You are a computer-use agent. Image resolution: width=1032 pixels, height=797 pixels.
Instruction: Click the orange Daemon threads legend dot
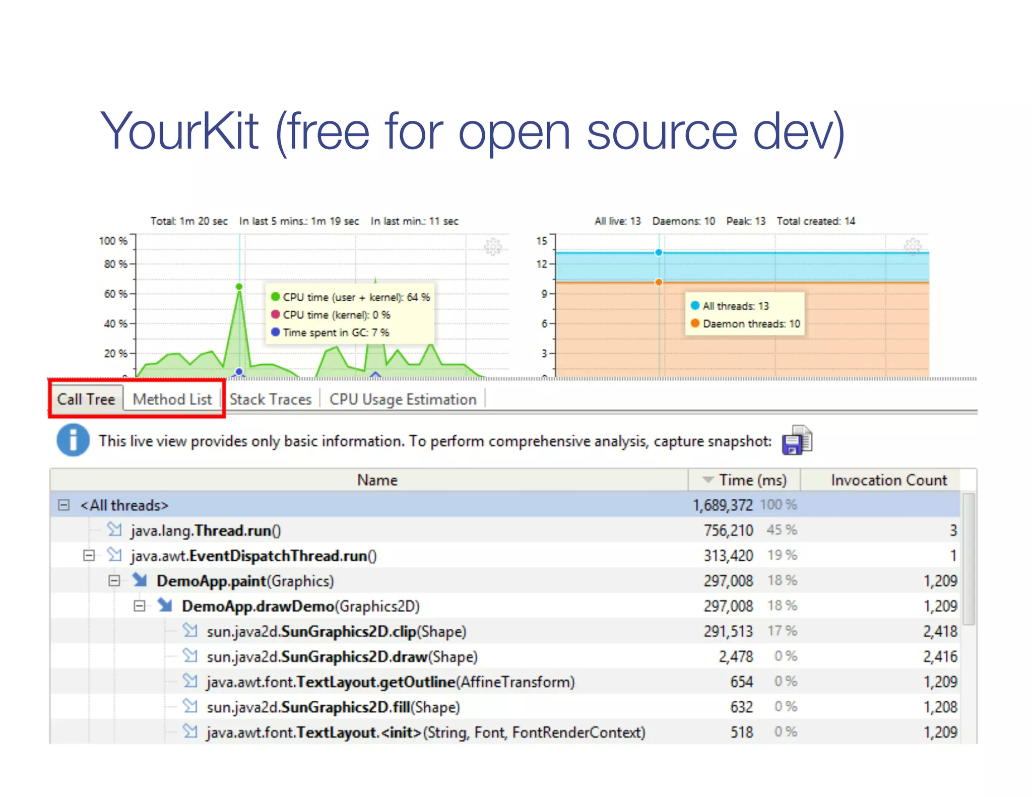tap(695, 323)
